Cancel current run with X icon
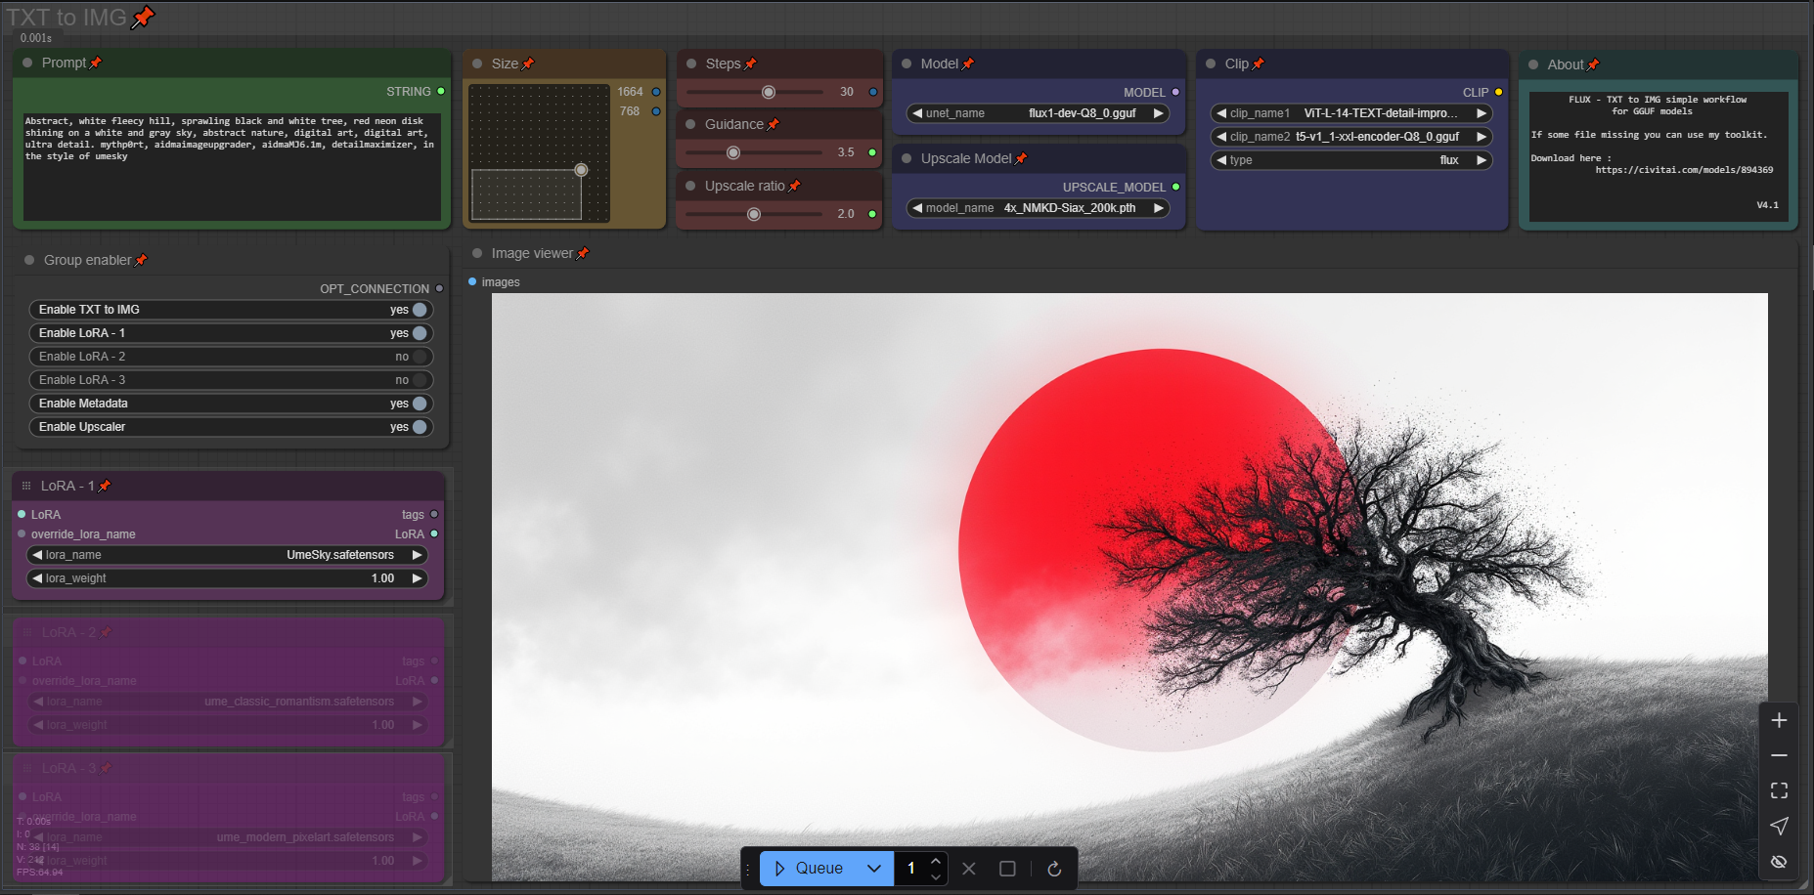Image resolution: width=1814 pixels, height=895 pixels. pyautogui.click(x=969, y=869)
